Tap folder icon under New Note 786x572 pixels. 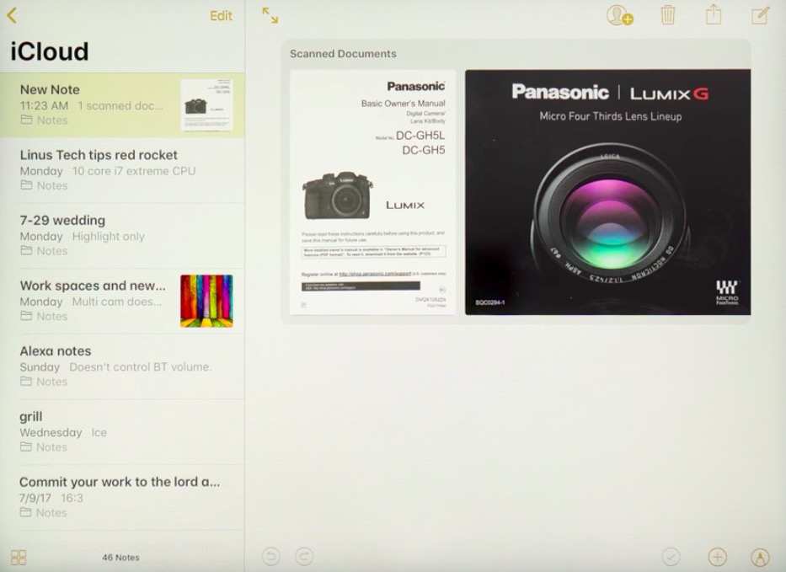click(26, 120)
